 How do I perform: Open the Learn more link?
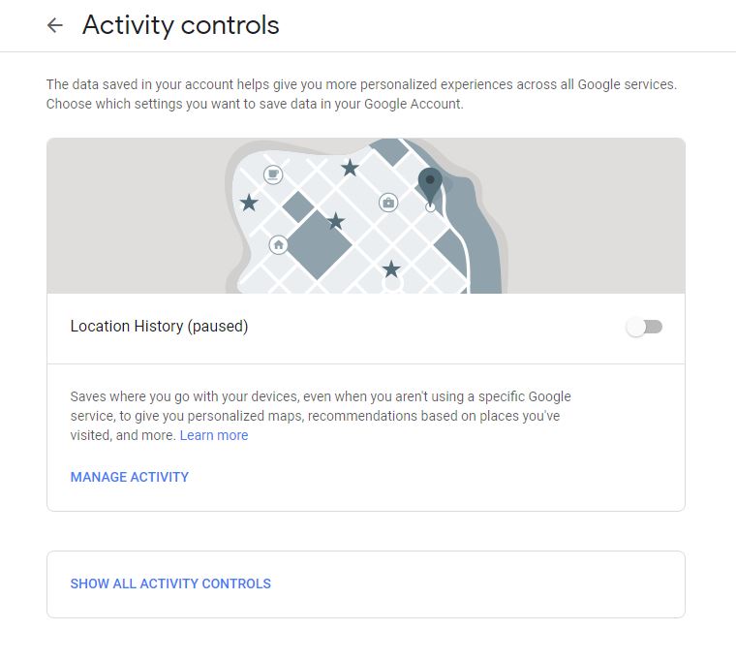(214, 435)
